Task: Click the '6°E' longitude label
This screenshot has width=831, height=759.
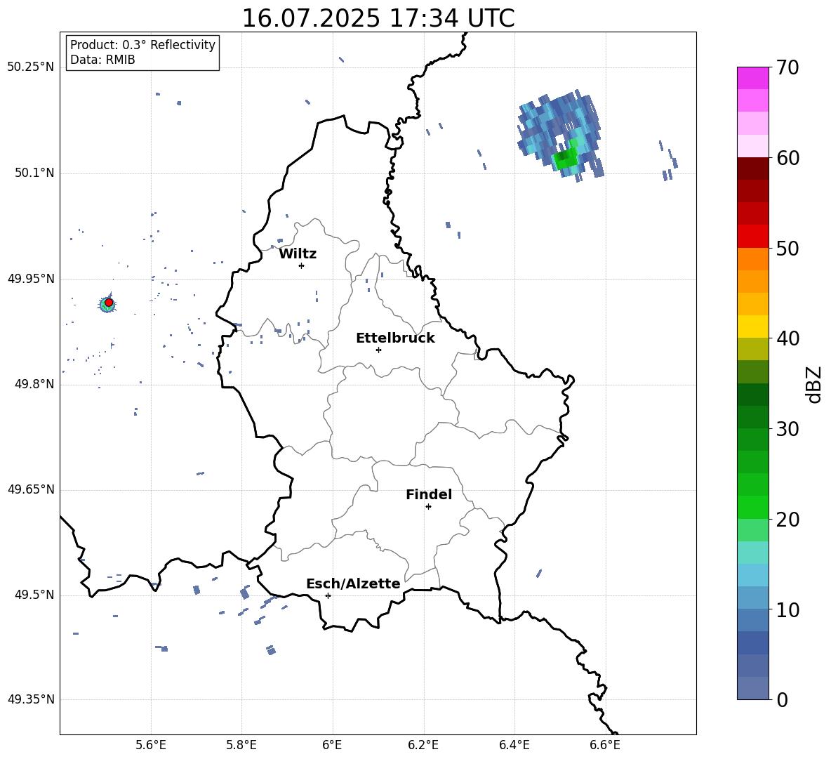Action: tap(332, 745)
